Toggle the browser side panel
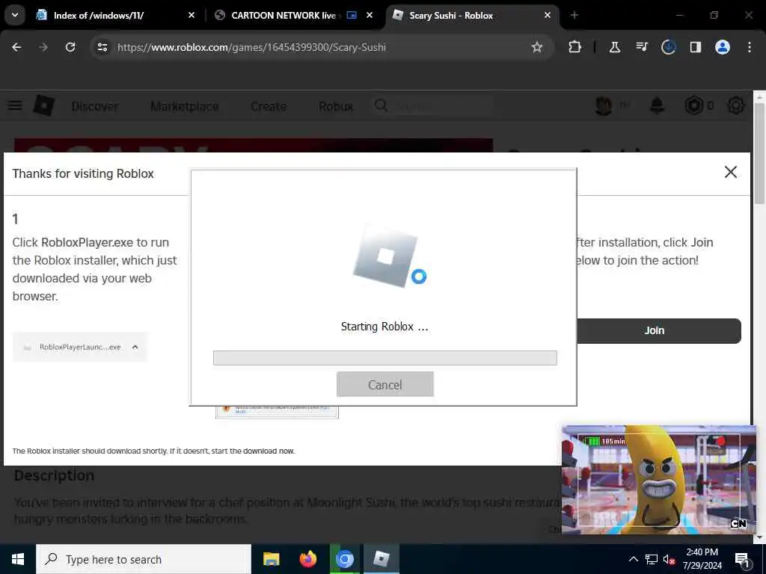This screenshot has height=574, width=766. [x=696, y=47]
